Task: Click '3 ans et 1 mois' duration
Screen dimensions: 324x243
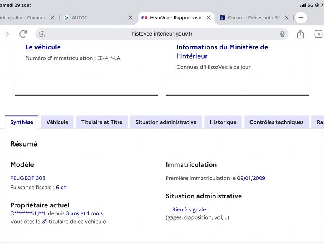Action: tap(84, 213)
